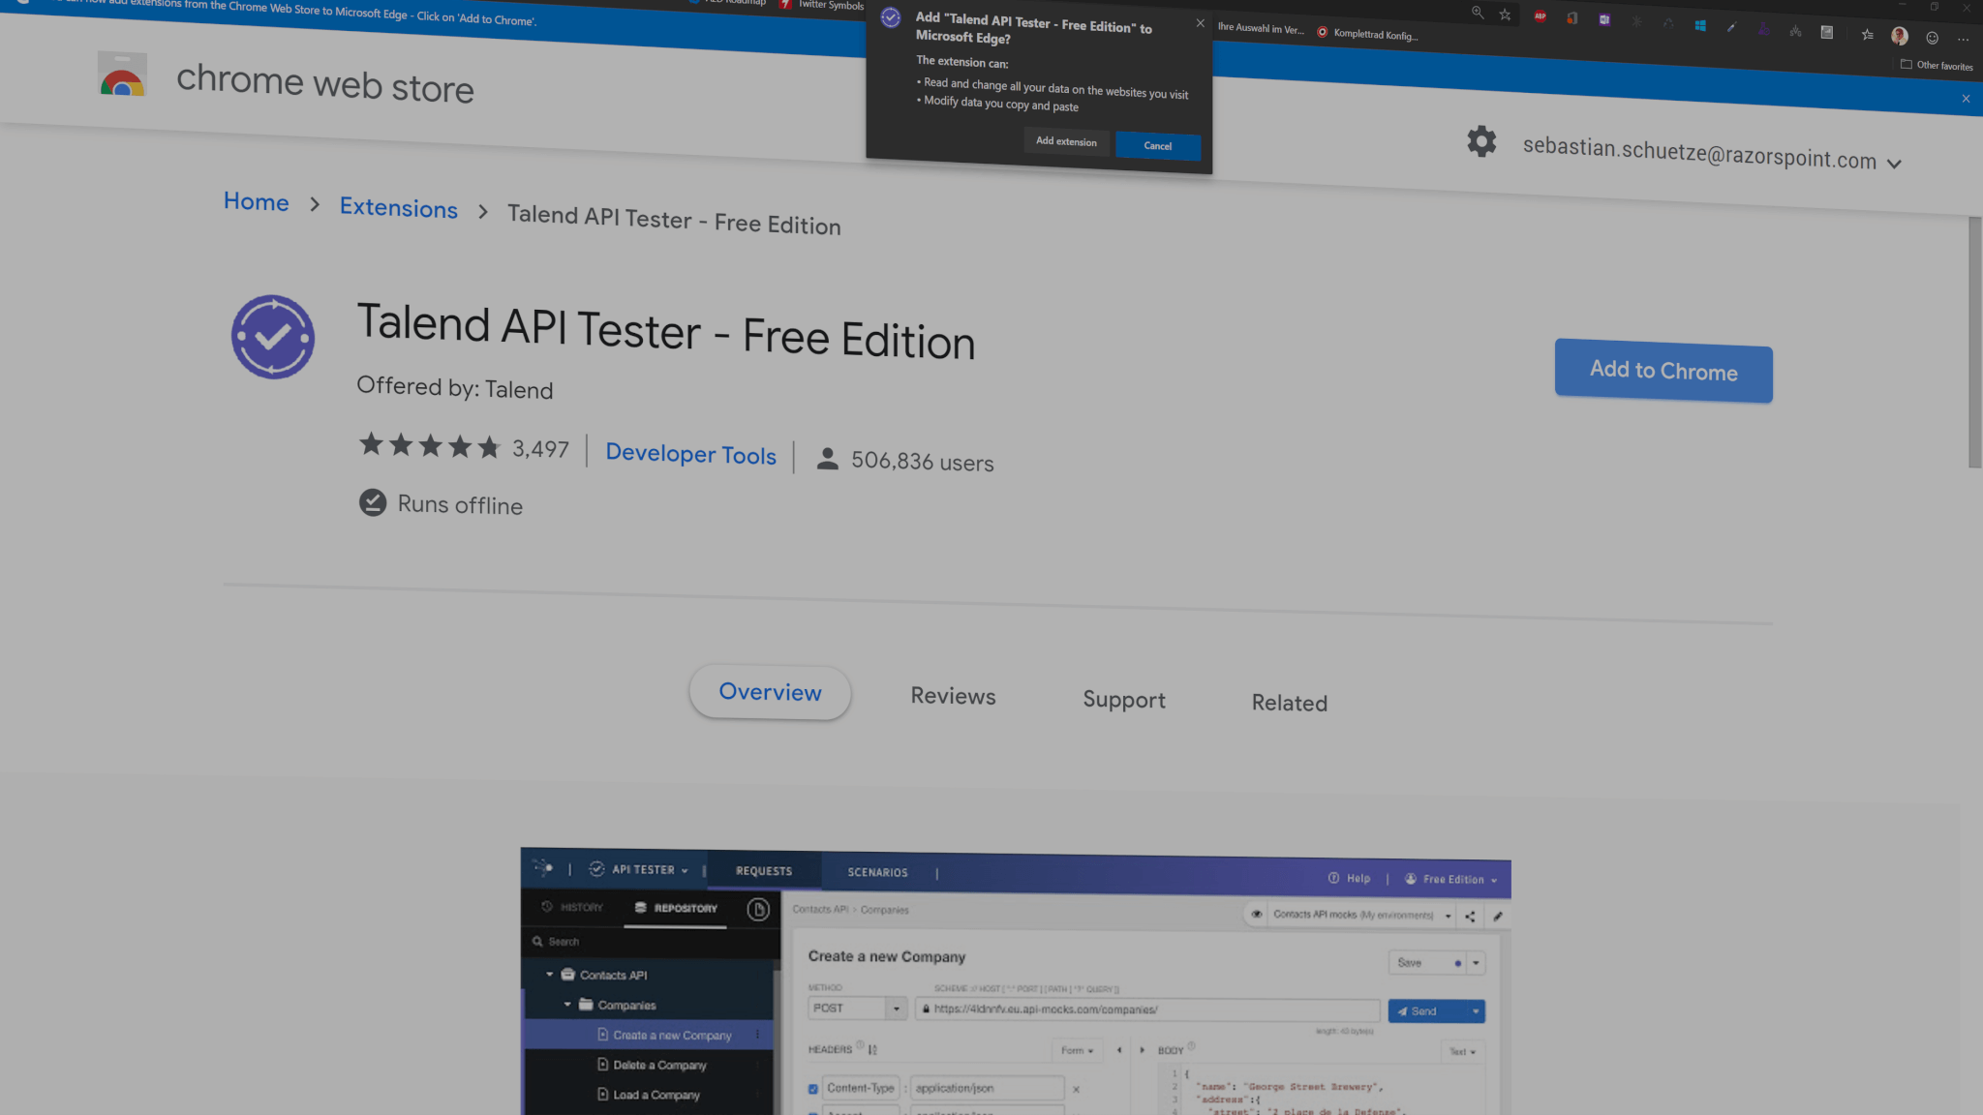Click the Windows logo extension icon
This screenshot has height=1115, width=1983.
click(x=1699, y=26)
